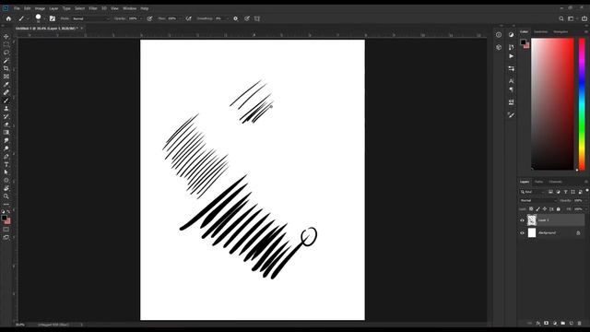Select the Brush tool in left toolbar
The height and width of the screenshot is (332, 590).
(6, 101)
